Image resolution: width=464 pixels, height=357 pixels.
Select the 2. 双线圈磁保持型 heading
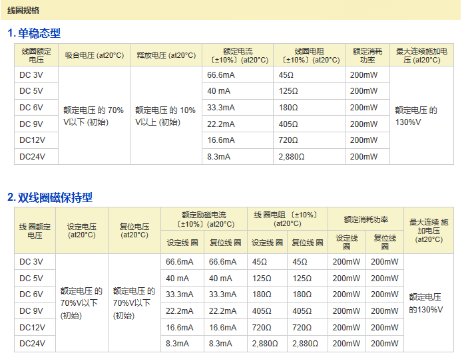click(x=50, y=197)
